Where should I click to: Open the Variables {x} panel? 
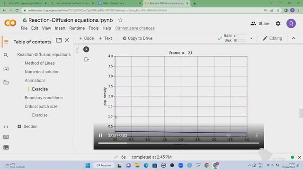pyautogui.click(x=6, y=68)
